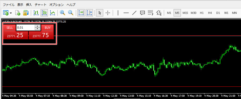Click the templates document icon
Viewport: 241px width, 99px height.
tap(18, 13)
